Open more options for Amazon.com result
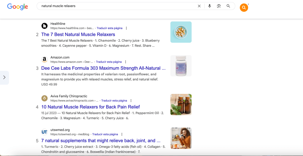The height and width of the screenshot is (156, 303). tap(125, 62)
